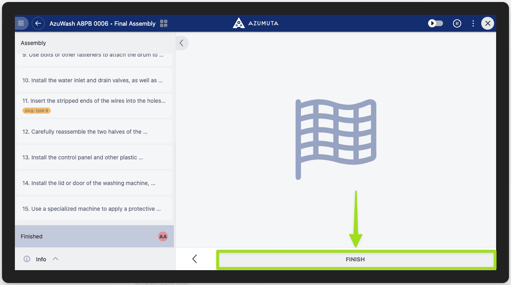Click the Info circle icon
The image size is (511, 285).
tap(27, 259)
